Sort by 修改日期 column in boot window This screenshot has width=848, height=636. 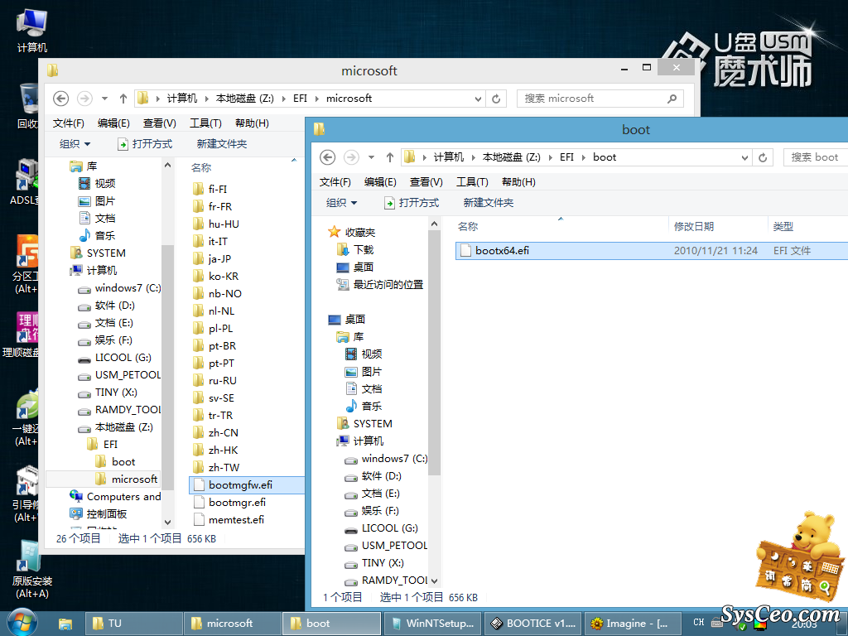(718, 227)
